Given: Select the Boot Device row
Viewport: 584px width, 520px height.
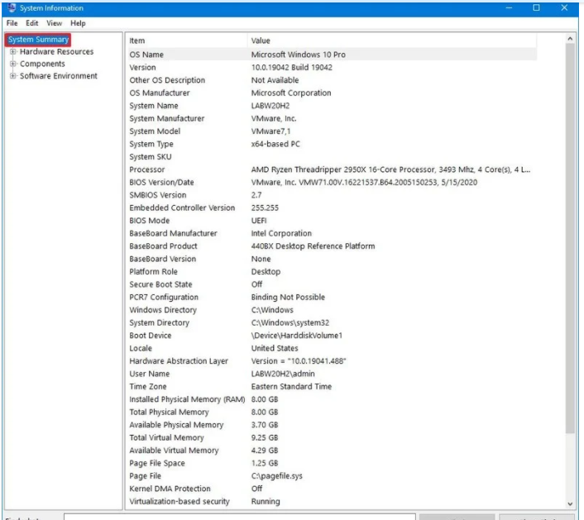Looking at the screenshot, I should click(332, 336).
